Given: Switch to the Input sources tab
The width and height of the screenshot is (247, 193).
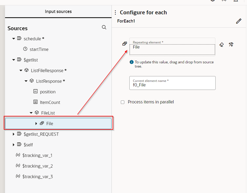Looking at the screenshot, I should point(58,11).
